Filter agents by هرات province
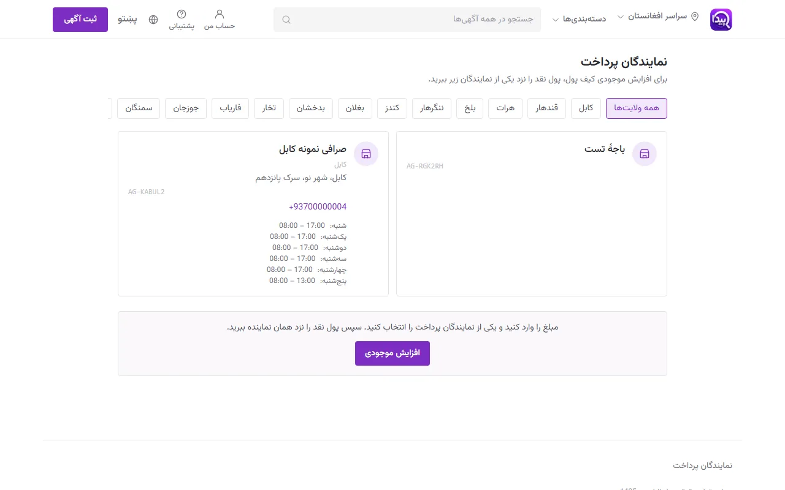 point(505,108)
